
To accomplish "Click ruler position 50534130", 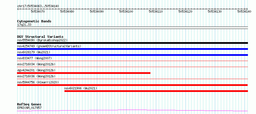I will coord(215,11).
